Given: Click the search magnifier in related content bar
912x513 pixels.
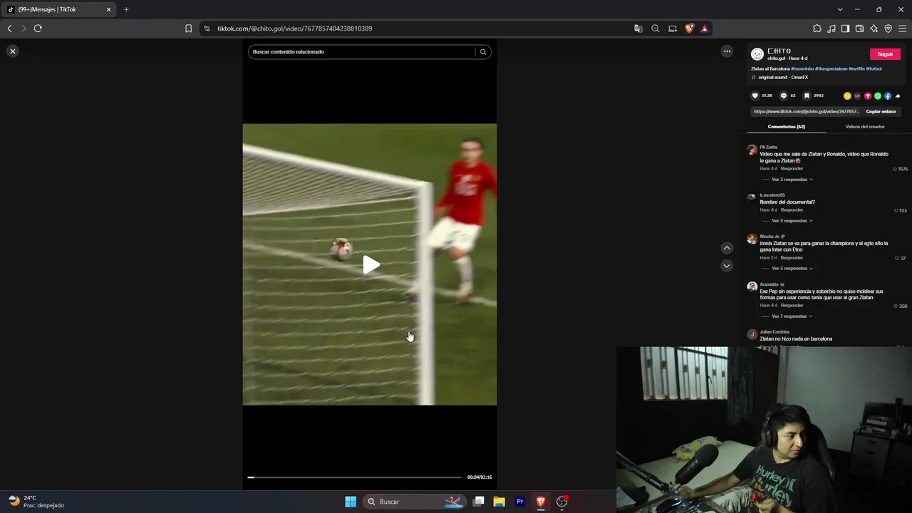Looking at the screenshot, I should pyautogui.click(x=483, y=52).
